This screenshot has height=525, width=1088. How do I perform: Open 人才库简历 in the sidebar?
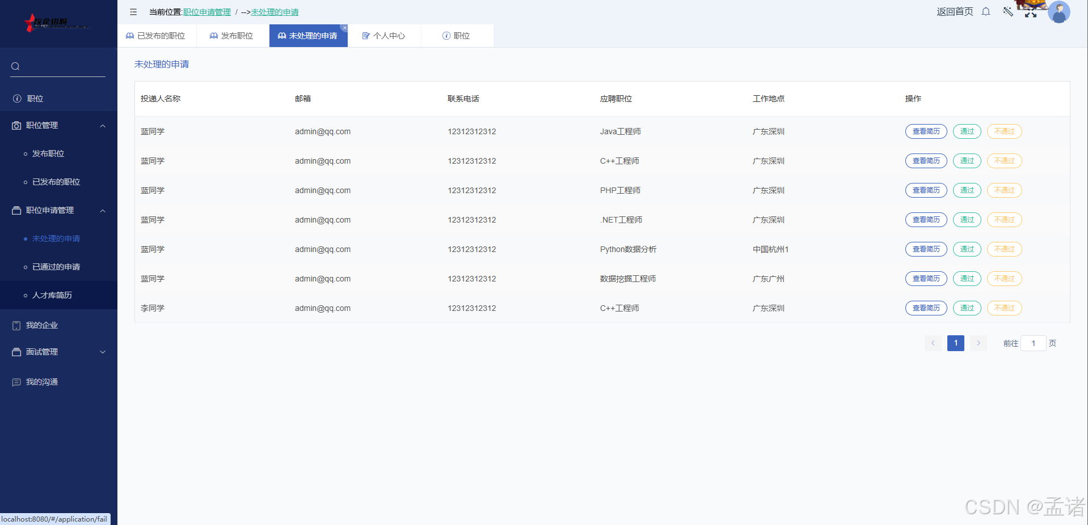click(x=58, y=295)
